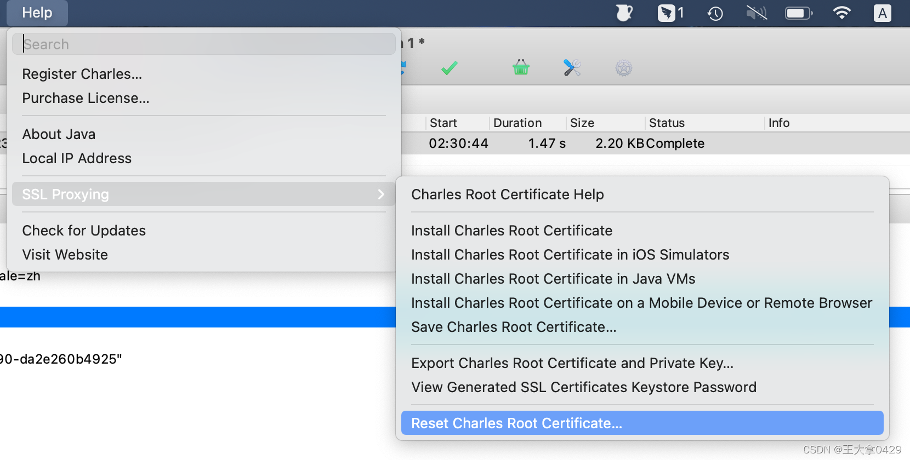Open the Help menu in menu bar
This screenshot has width=910, height=460.
click(x=37, y=13)
